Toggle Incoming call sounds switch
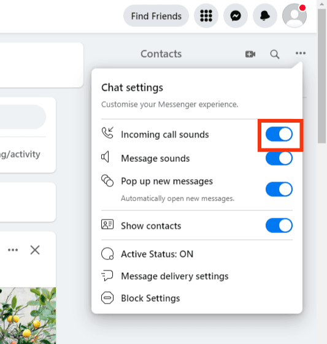This screenshot has width=327, height=344. (279, 134)
